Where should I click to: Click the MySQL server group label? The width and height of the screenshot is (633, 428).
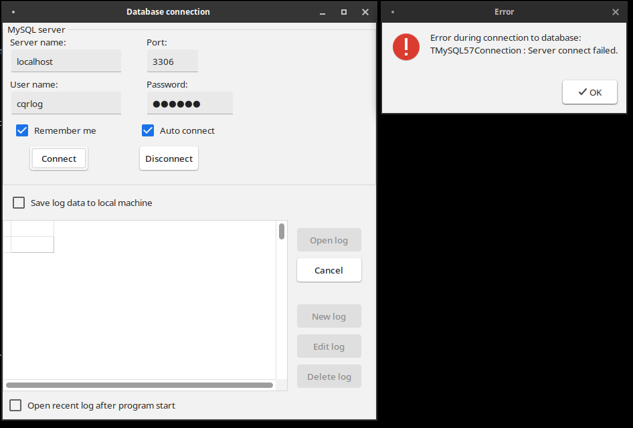click(x=36, y=29)
